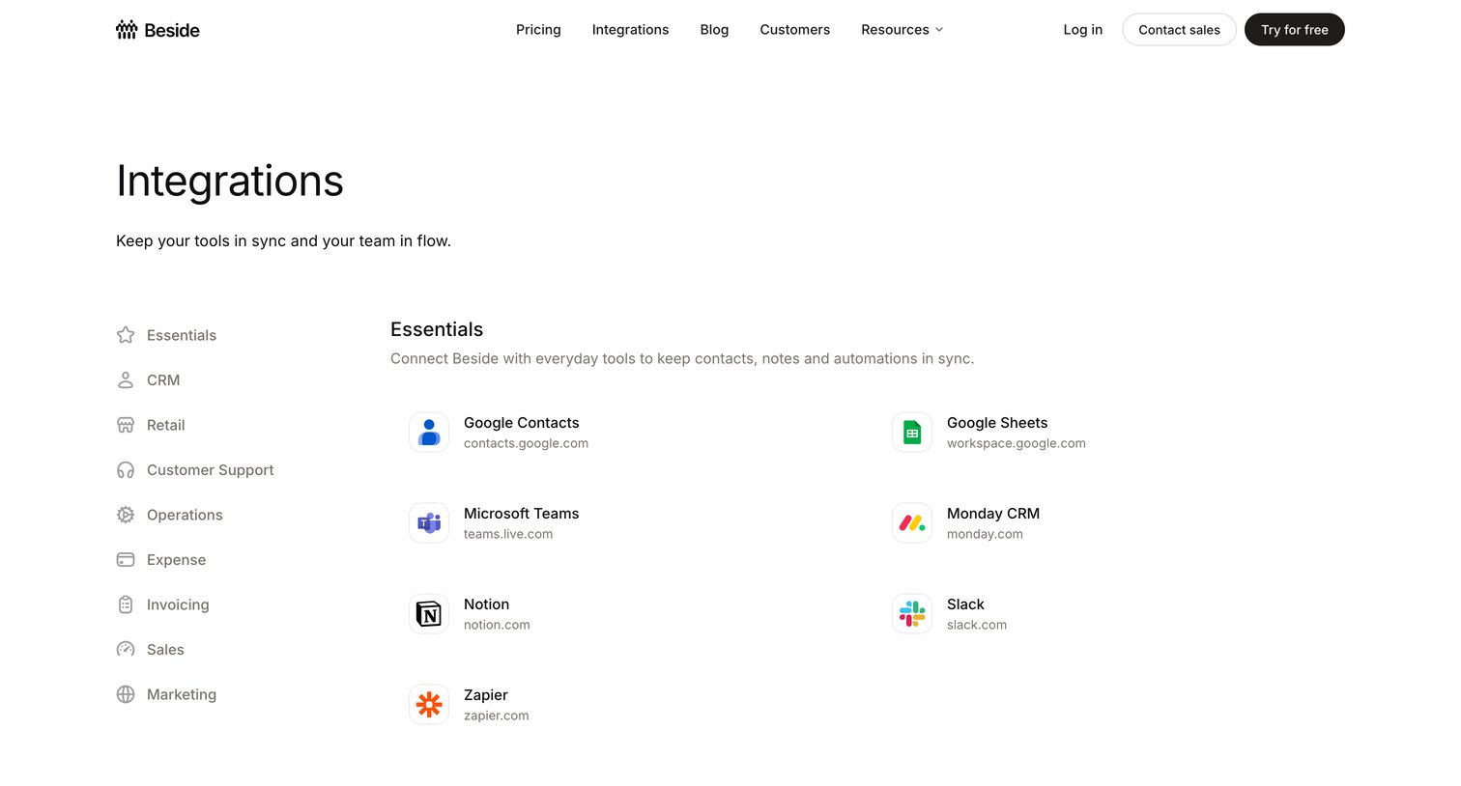The image size is (1461, 786).
Task: Click the Zapier app icon
Action: [x=429, y=705]
